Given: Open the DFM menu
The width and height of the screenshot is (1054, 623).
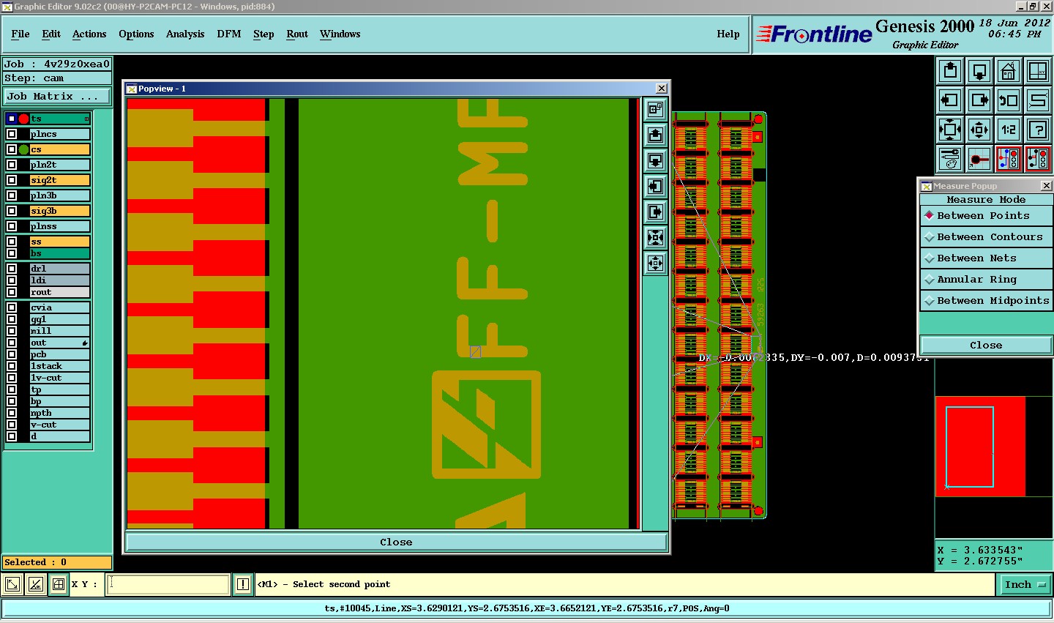Looking at the screenshot, I should [229, 34].
